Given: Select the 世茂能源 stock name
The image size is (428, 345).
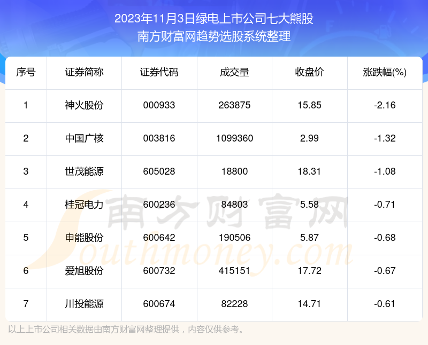Looking at the screenshot, I should (84, 171).
